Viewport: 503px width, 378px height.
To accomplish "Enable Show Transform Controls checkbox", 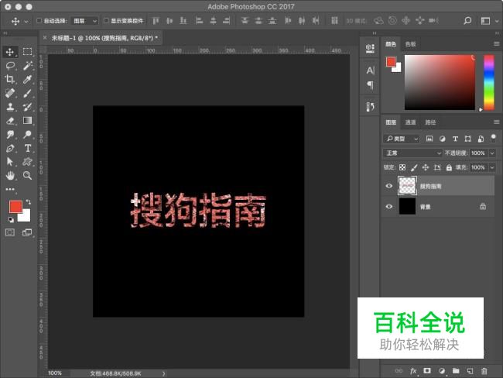I will point(106,21).
